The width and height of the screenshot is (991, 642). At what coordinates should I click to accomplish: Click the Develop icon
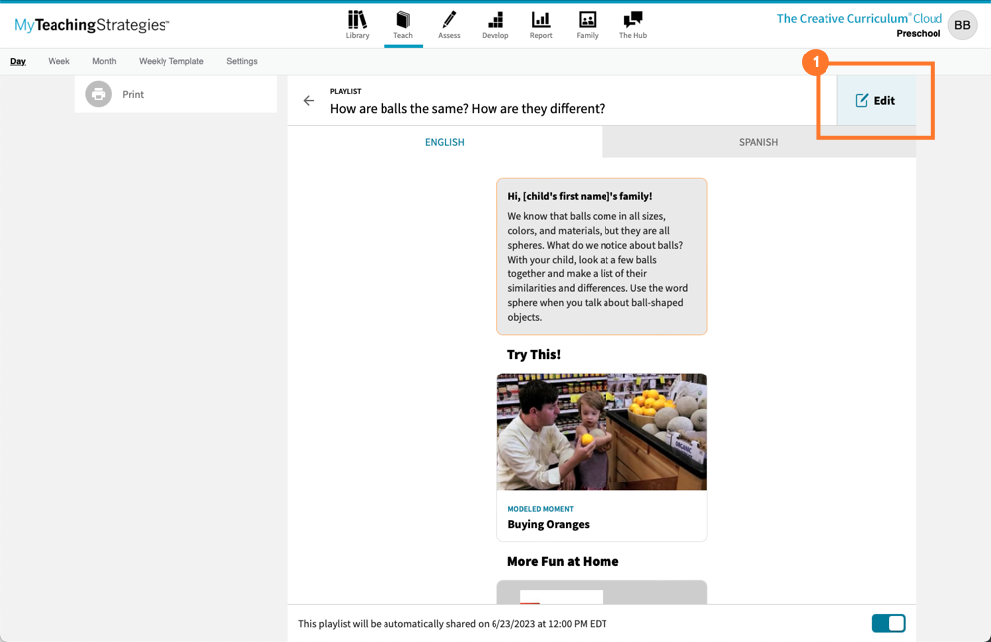[x=495, y=25]
